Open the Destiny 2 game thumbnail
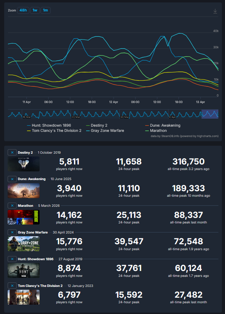This screenshot has width=225, height=314. (24, 164)
